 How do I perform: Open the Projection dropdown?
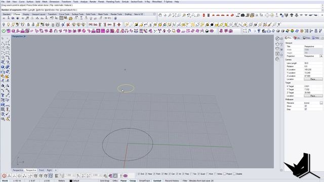point(321,56)
